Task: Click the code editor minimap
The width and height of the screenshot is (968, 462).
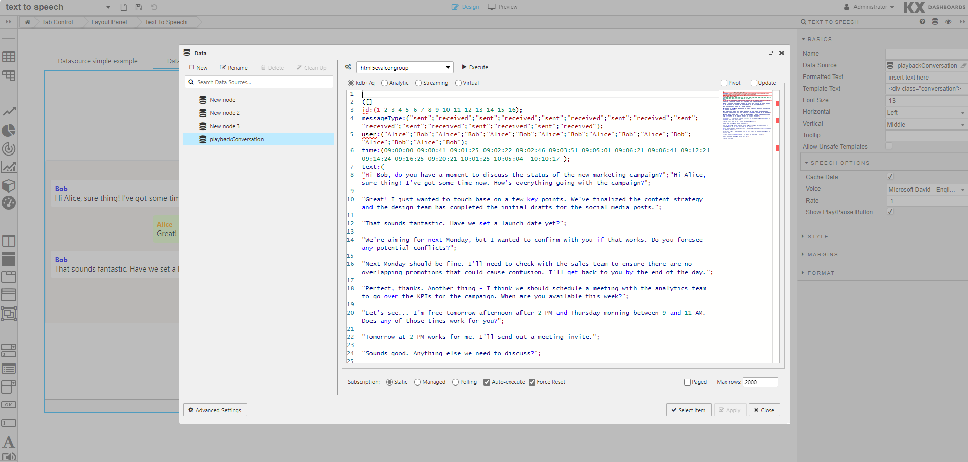Action: point(747,117)
